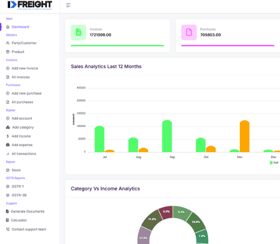This screenshot has width=280, height=244.
Task: Open Party/Customer master page
Action: [24, 43]
